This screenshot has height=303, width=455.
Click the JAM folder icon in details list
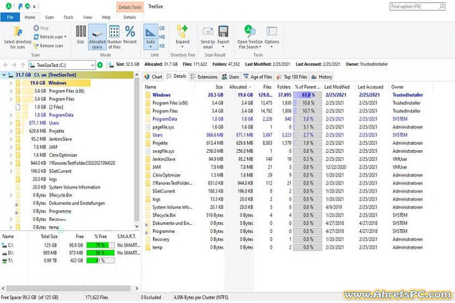[148, 167]
